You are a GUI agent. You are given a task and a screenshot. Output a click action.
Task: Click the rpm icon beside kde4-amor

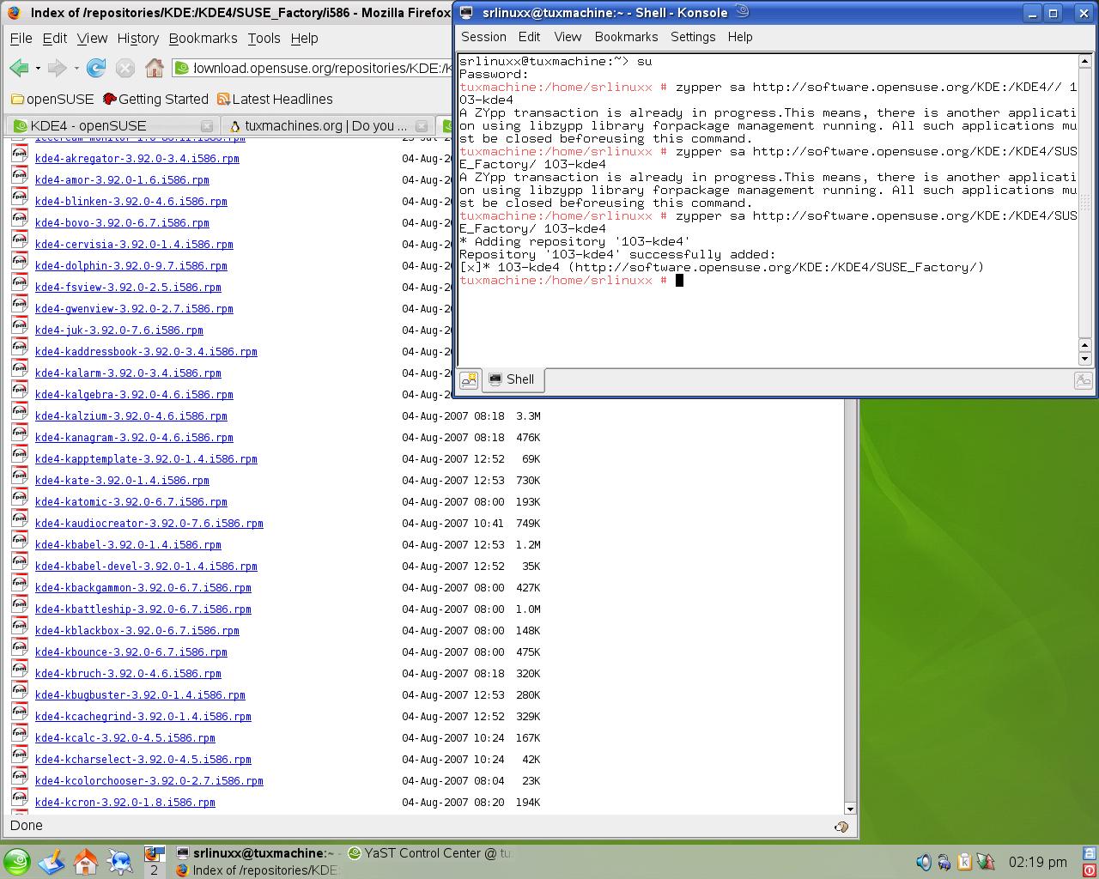coord(20,175)
